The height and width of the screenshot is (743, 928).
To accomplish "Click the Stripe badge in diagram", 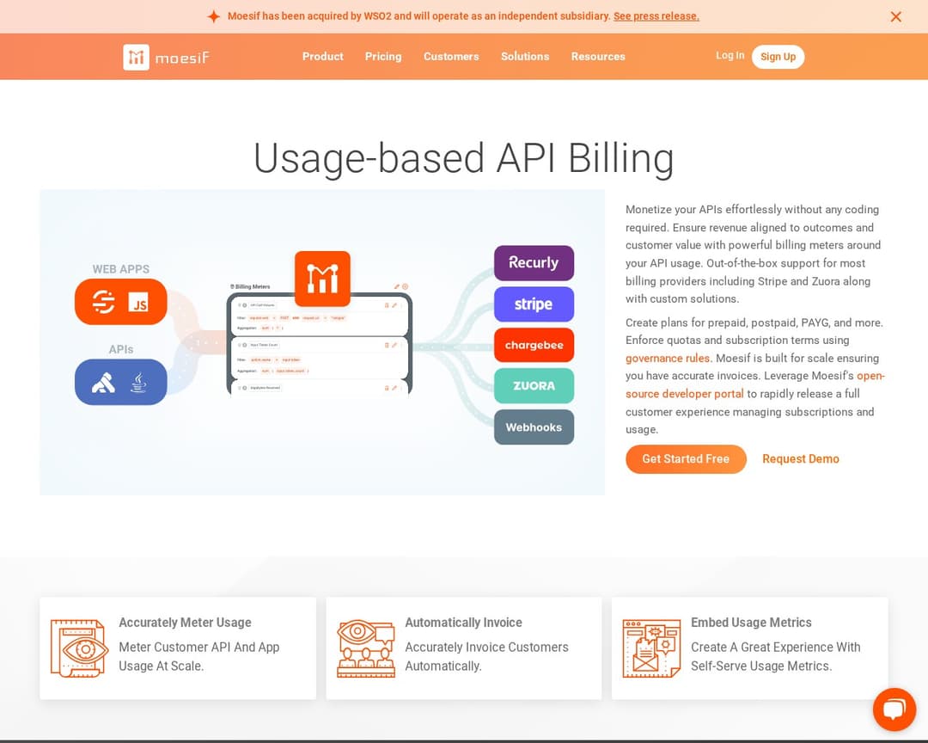I will click(x=534, y=304).
